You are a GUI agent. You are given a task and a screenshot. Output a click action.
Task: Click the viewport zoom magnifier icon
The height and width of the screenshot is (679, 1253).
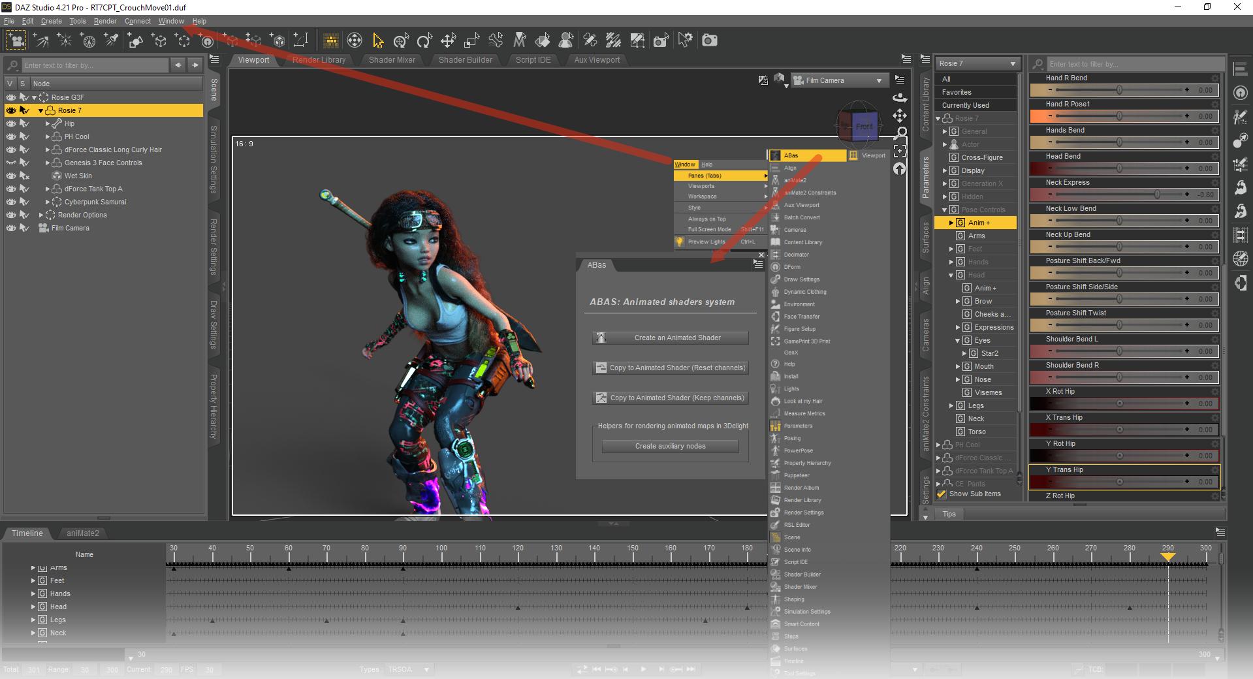point(900,133)
